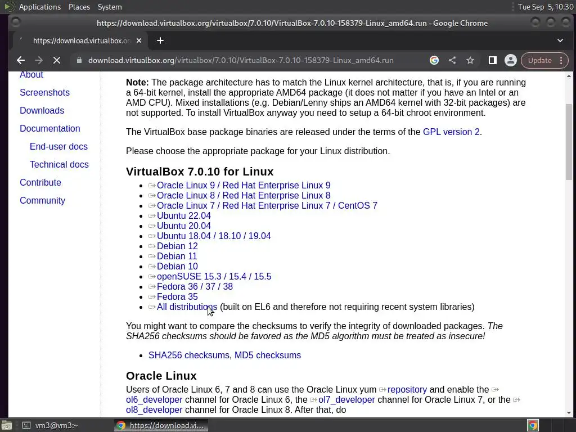Open the ol8_developer channel link
This screenshot has width=576, height=432.
154,410
